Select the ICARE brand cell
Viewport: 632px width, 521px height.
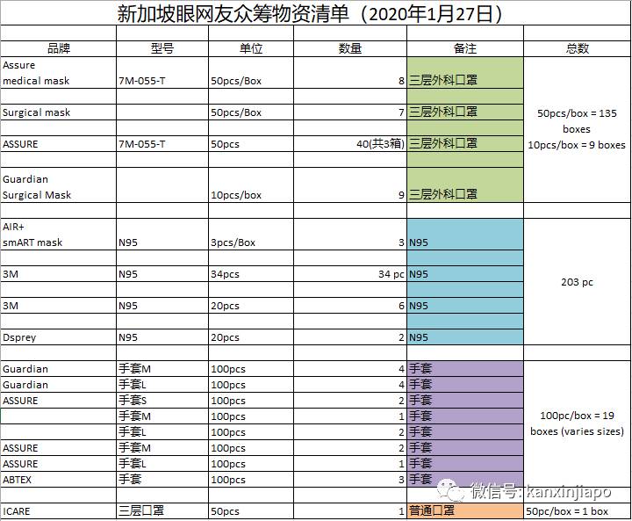58,511
